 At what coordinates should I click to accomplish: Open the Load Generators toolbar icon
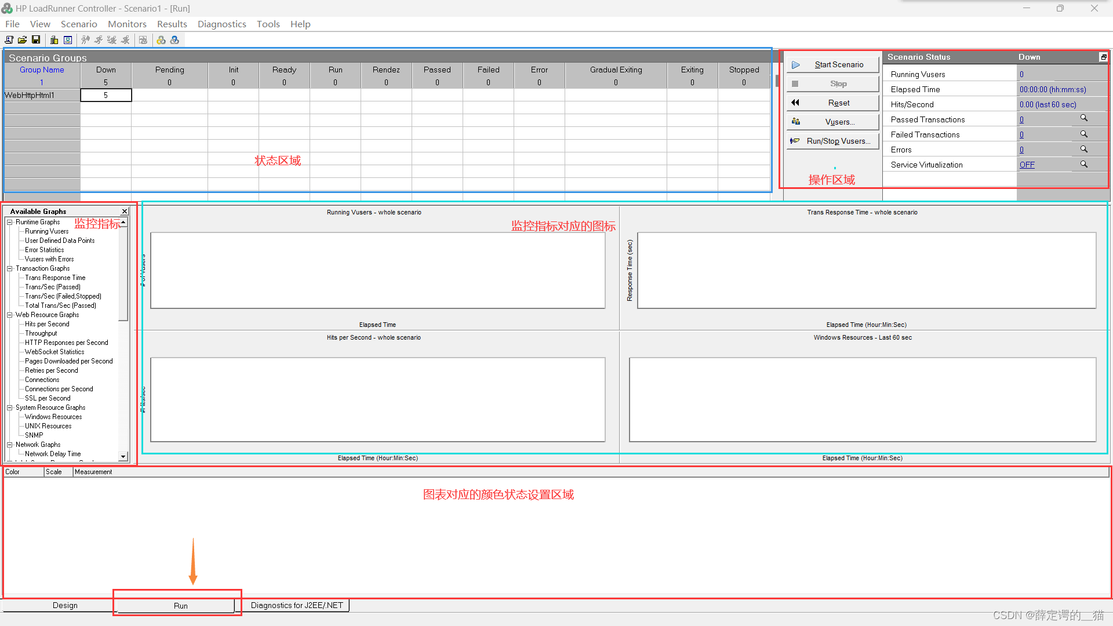tap(54, 40)
